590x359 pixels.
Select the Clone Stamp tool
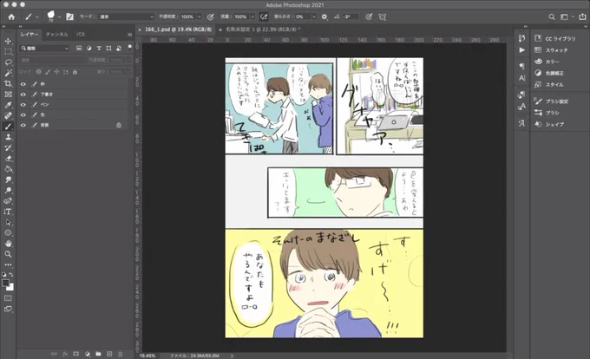[8, 137]
